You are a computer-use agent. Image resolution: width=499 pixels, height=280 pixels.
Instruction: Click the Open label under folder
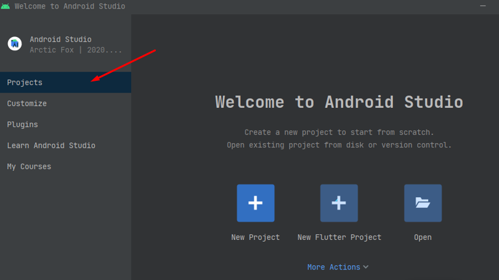pyautogui.click(x=423, y=237)
